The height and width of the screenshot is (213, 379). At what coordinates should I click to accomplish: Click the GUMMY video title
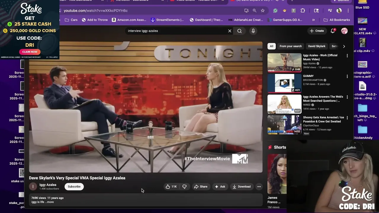[x=308, y=76]
